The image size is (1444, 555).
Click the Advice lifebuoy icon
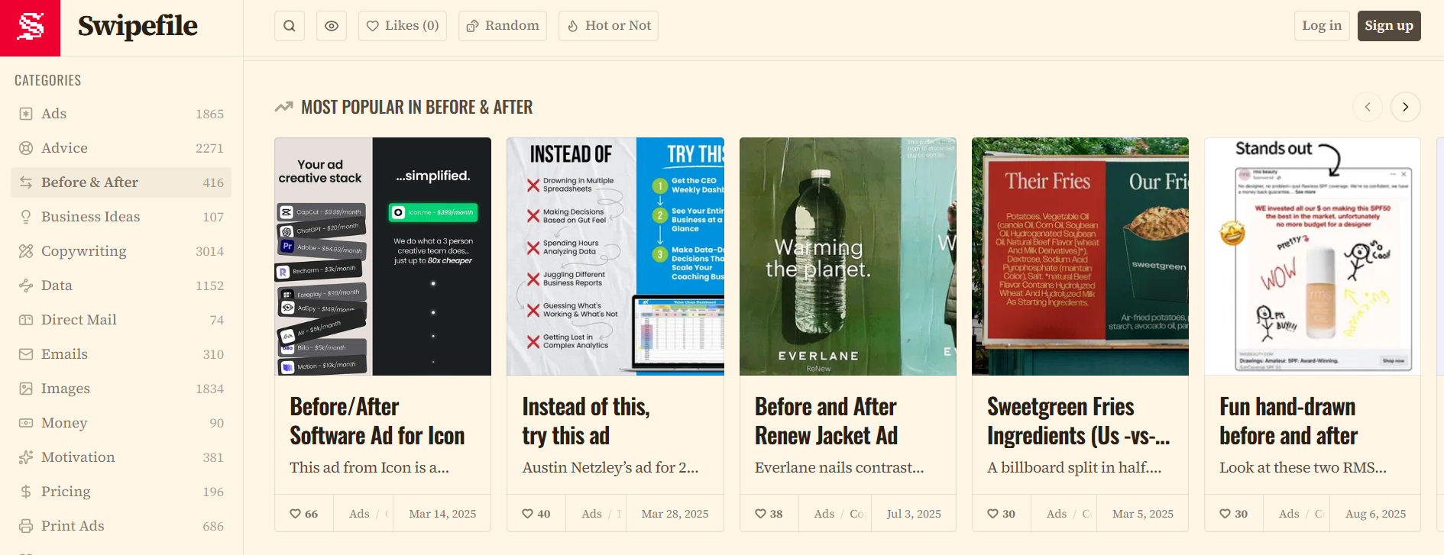26,148
